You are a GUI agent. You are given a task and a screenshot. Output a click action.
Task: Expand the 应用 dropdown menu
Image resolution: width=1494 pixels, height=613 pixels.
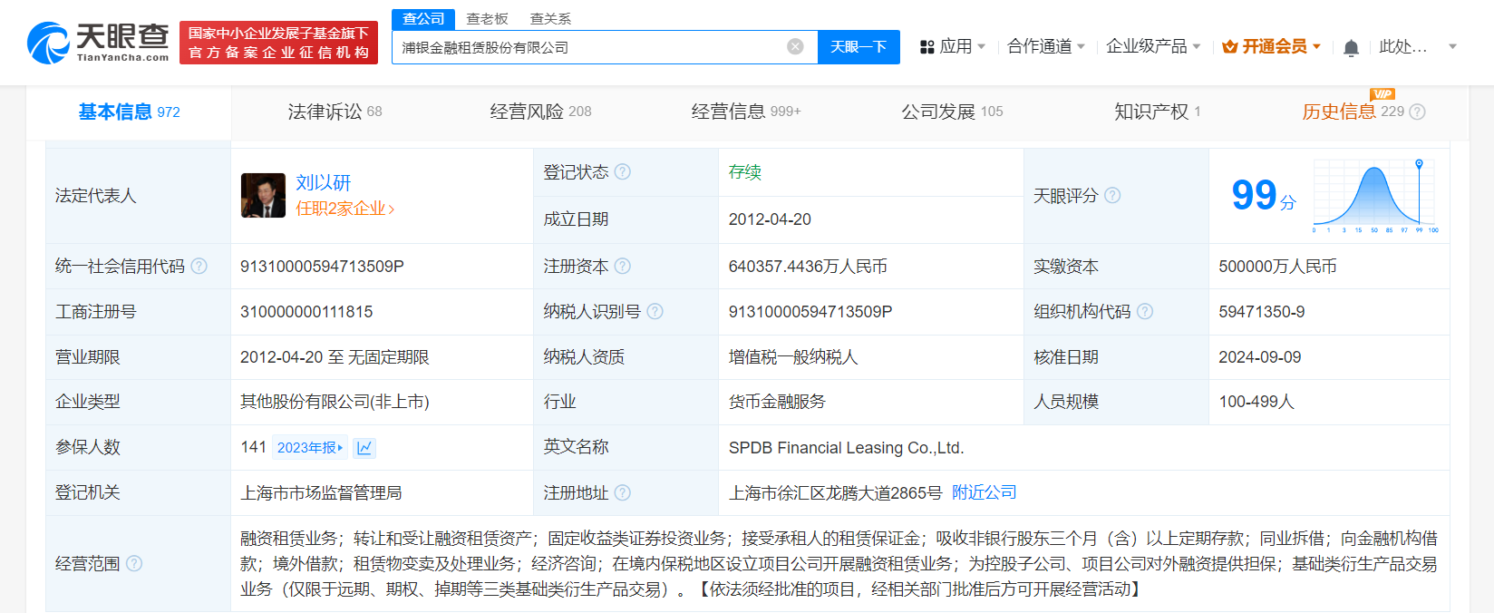[953, 46]
